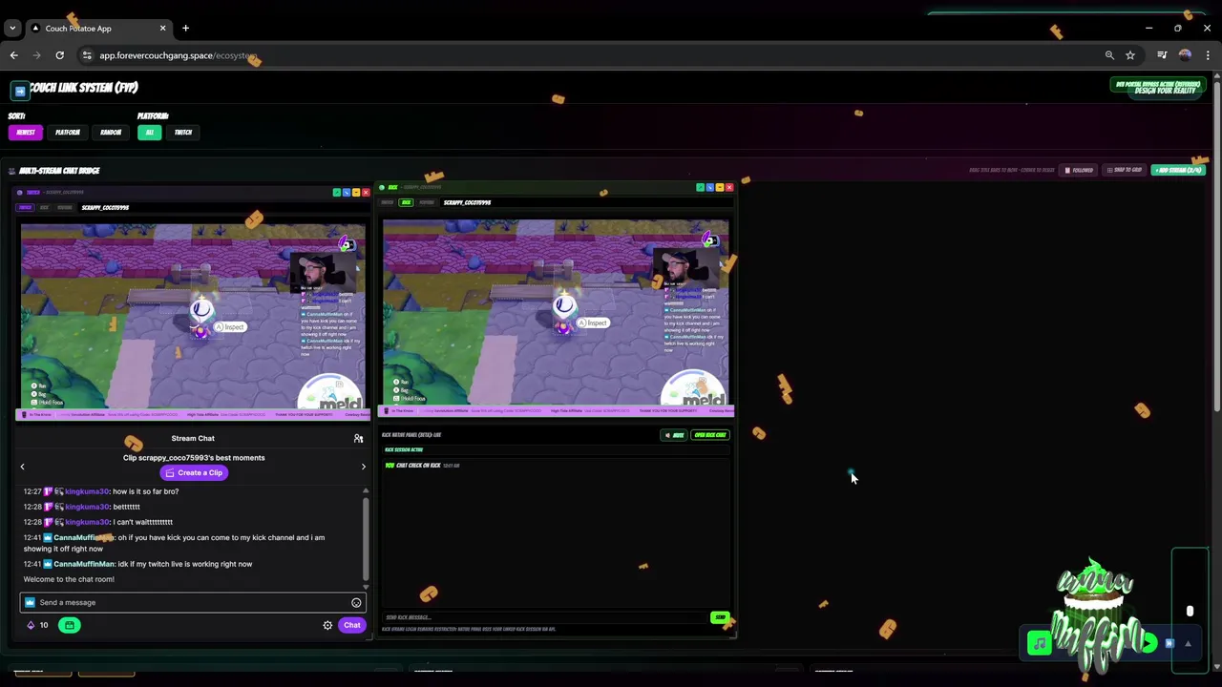Open browser zoom magnifier icon
Viewport: 1222px width, 687px height.
(1109, 55)
